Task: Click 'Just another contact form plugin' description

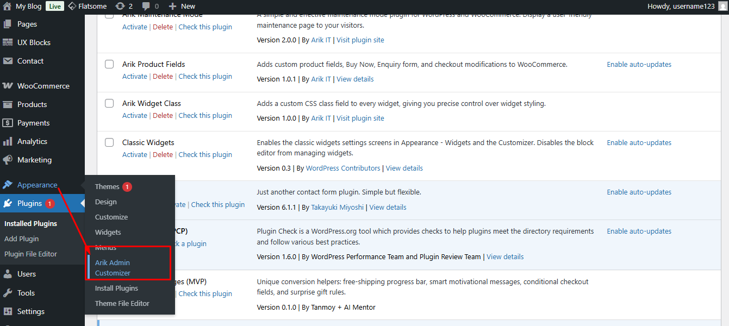Action: coord(339,192)
